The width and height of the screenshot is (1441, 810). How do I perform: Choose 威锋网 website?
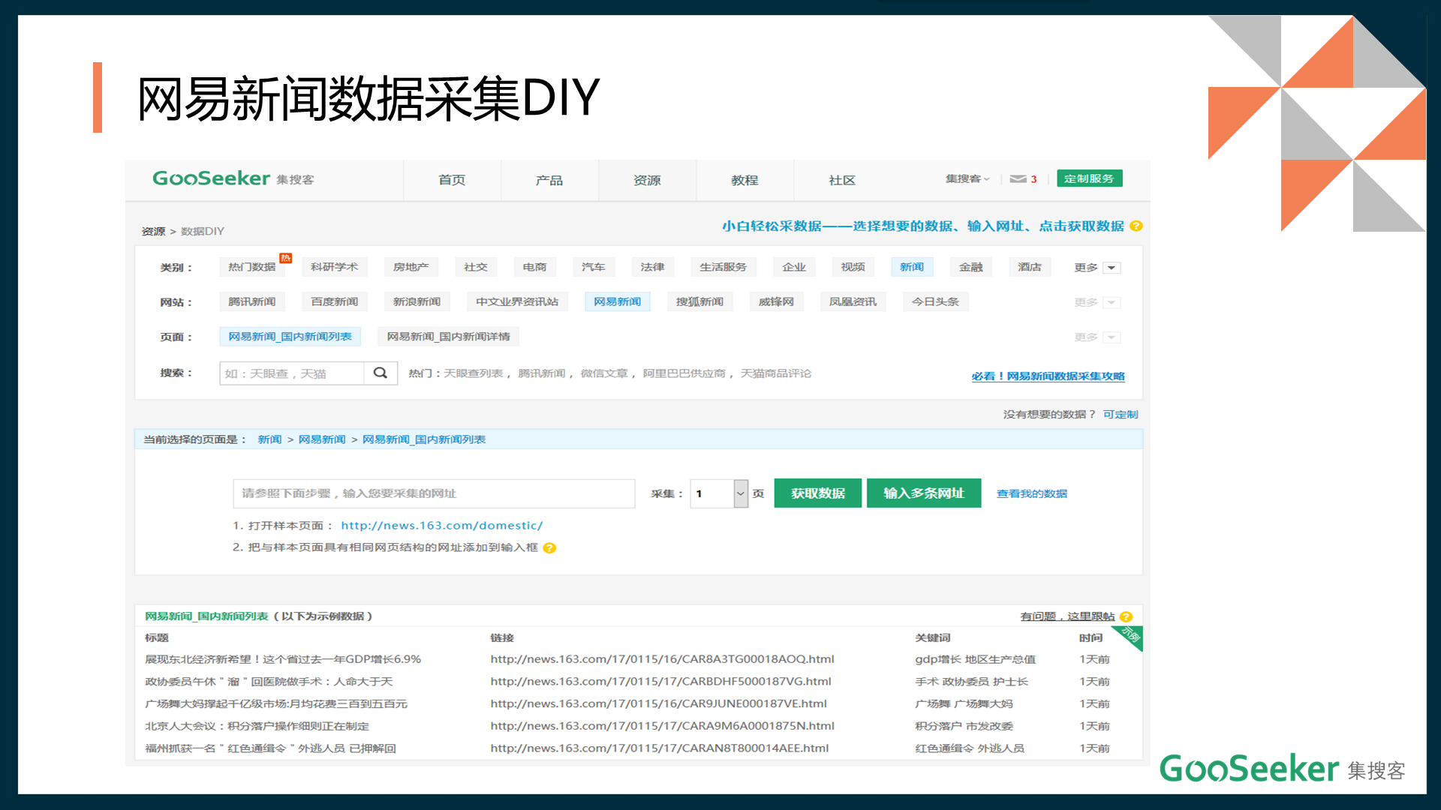(777, 301)
